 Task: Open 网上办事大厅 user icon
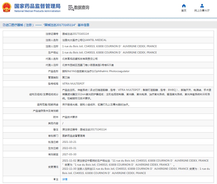point(202,6)
